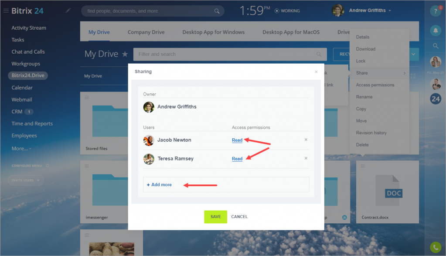446x256 pixels.
Task: Open Calendar in sidebar
Action: [22, 88]
